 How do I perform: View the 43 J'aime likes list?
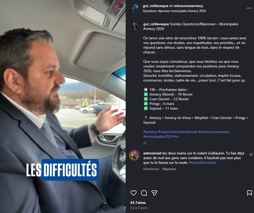point(138,203)
